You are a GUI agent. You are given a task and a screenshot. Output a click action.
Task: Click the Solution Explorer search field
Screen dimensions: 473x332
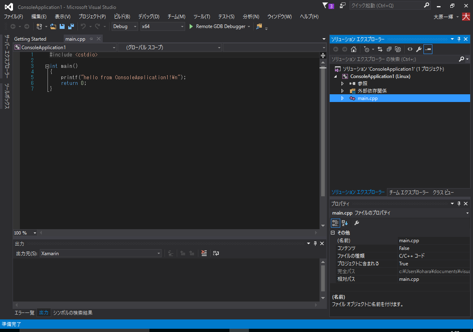395,59
